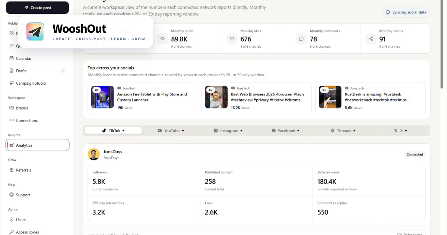Open Access codes via key icon
447x235 pixels.
click(x=12, y=232)
